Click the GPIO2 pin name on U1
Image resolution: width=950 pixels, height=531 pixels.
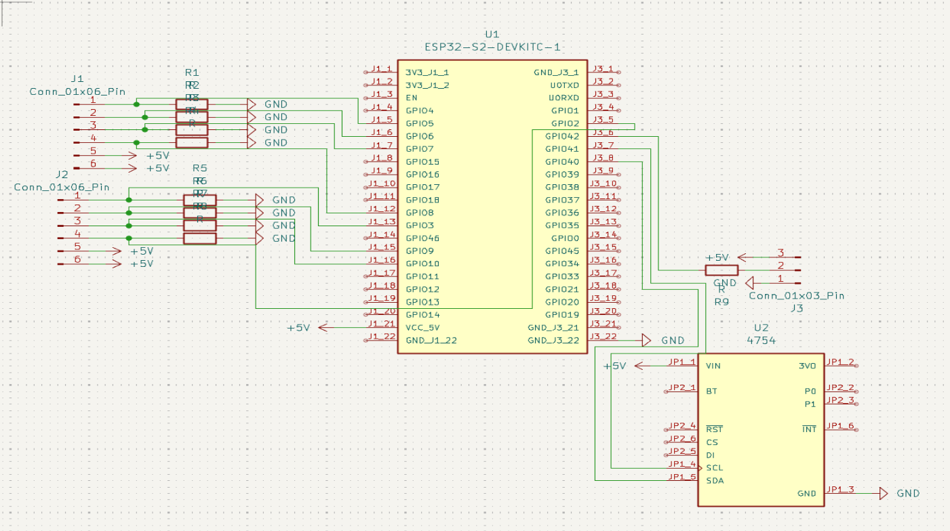click(566, 123)
